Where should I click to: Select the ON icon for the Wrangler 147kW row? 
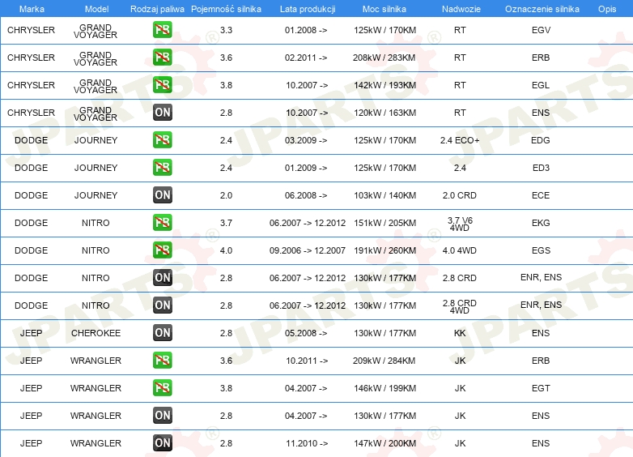(163, 444)
